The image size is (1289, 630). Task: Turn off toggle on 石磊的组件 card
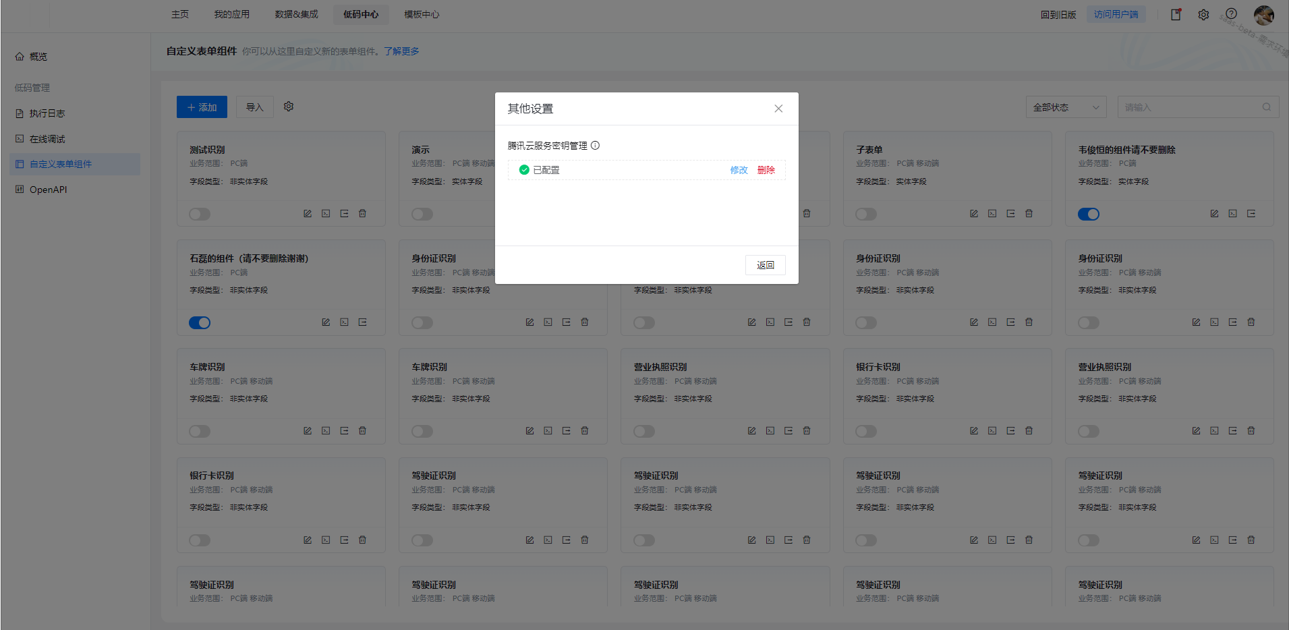click(x=200, y=322)
